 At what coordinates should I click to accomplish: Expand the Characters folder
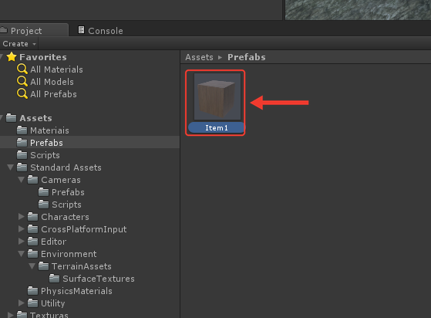(21, 216)
